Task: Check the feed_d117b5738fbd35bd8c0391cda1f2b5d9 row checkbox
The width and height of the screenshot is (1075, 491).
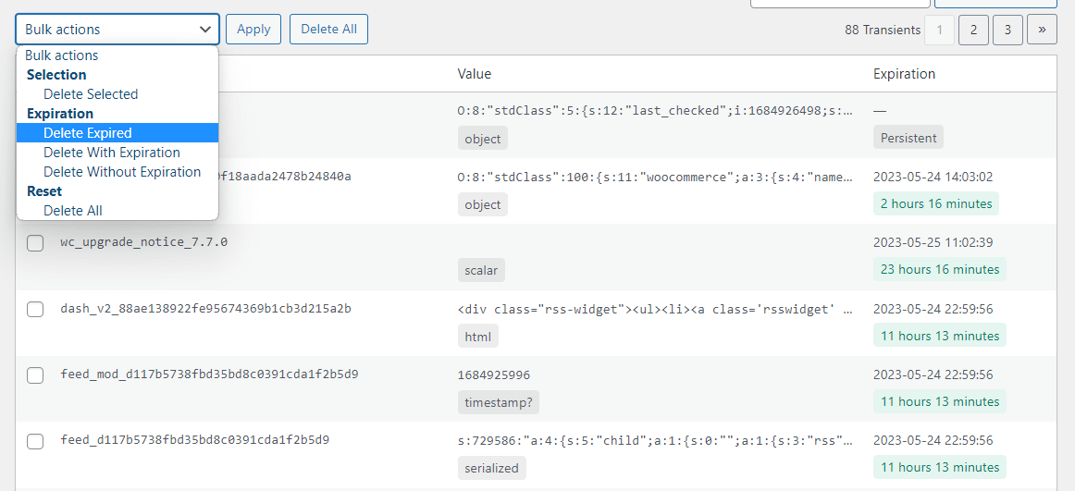Action: click(x=36, y=441)
